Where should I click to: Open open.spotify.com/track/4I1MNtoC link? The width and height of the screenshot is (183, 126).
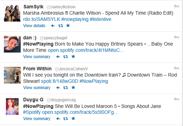(x=86, y=50)
